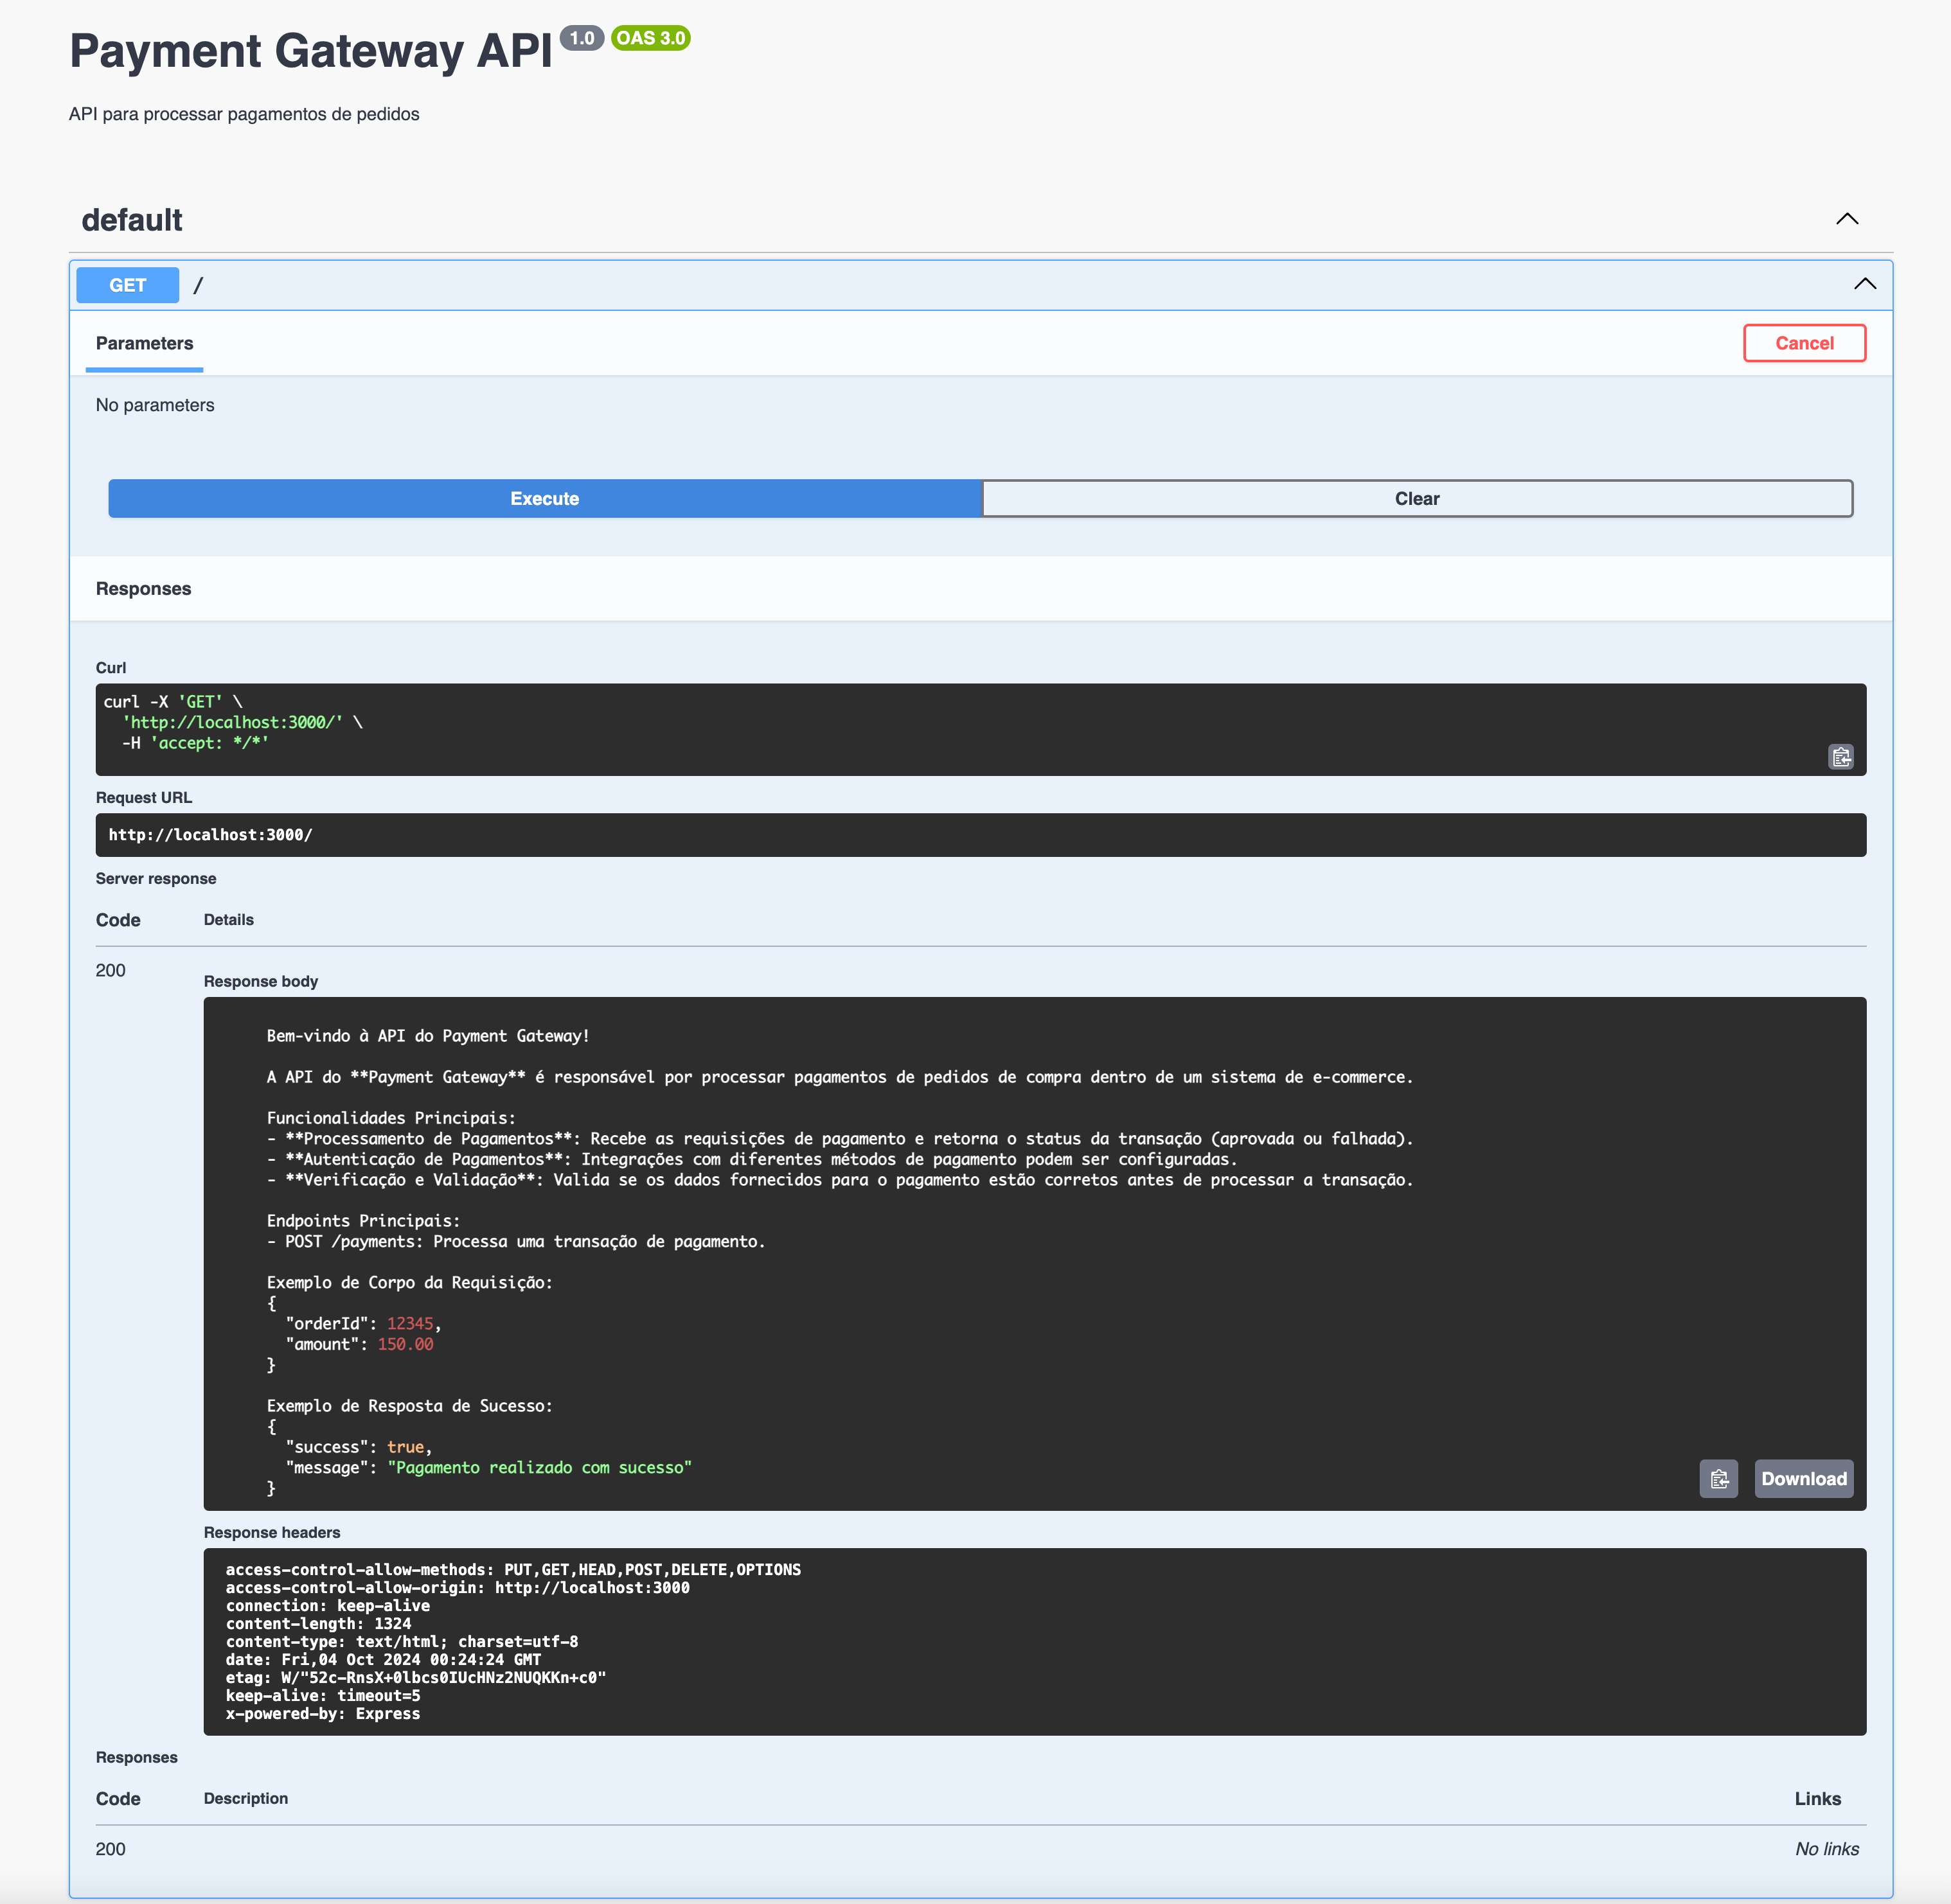
Task: Click the 'Exemplo de Resposta de Sucesso:' line
Action: pyautogui.click(x=409, y=1405)
